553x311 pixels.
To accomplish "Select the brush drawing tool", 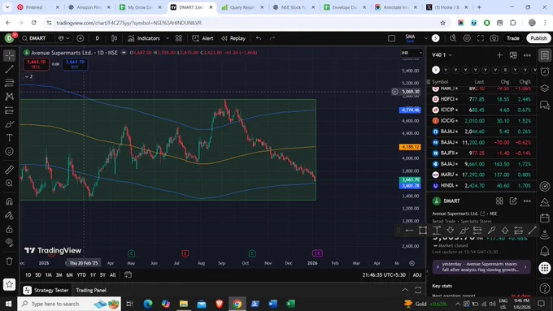I will (x=10, y=124).
